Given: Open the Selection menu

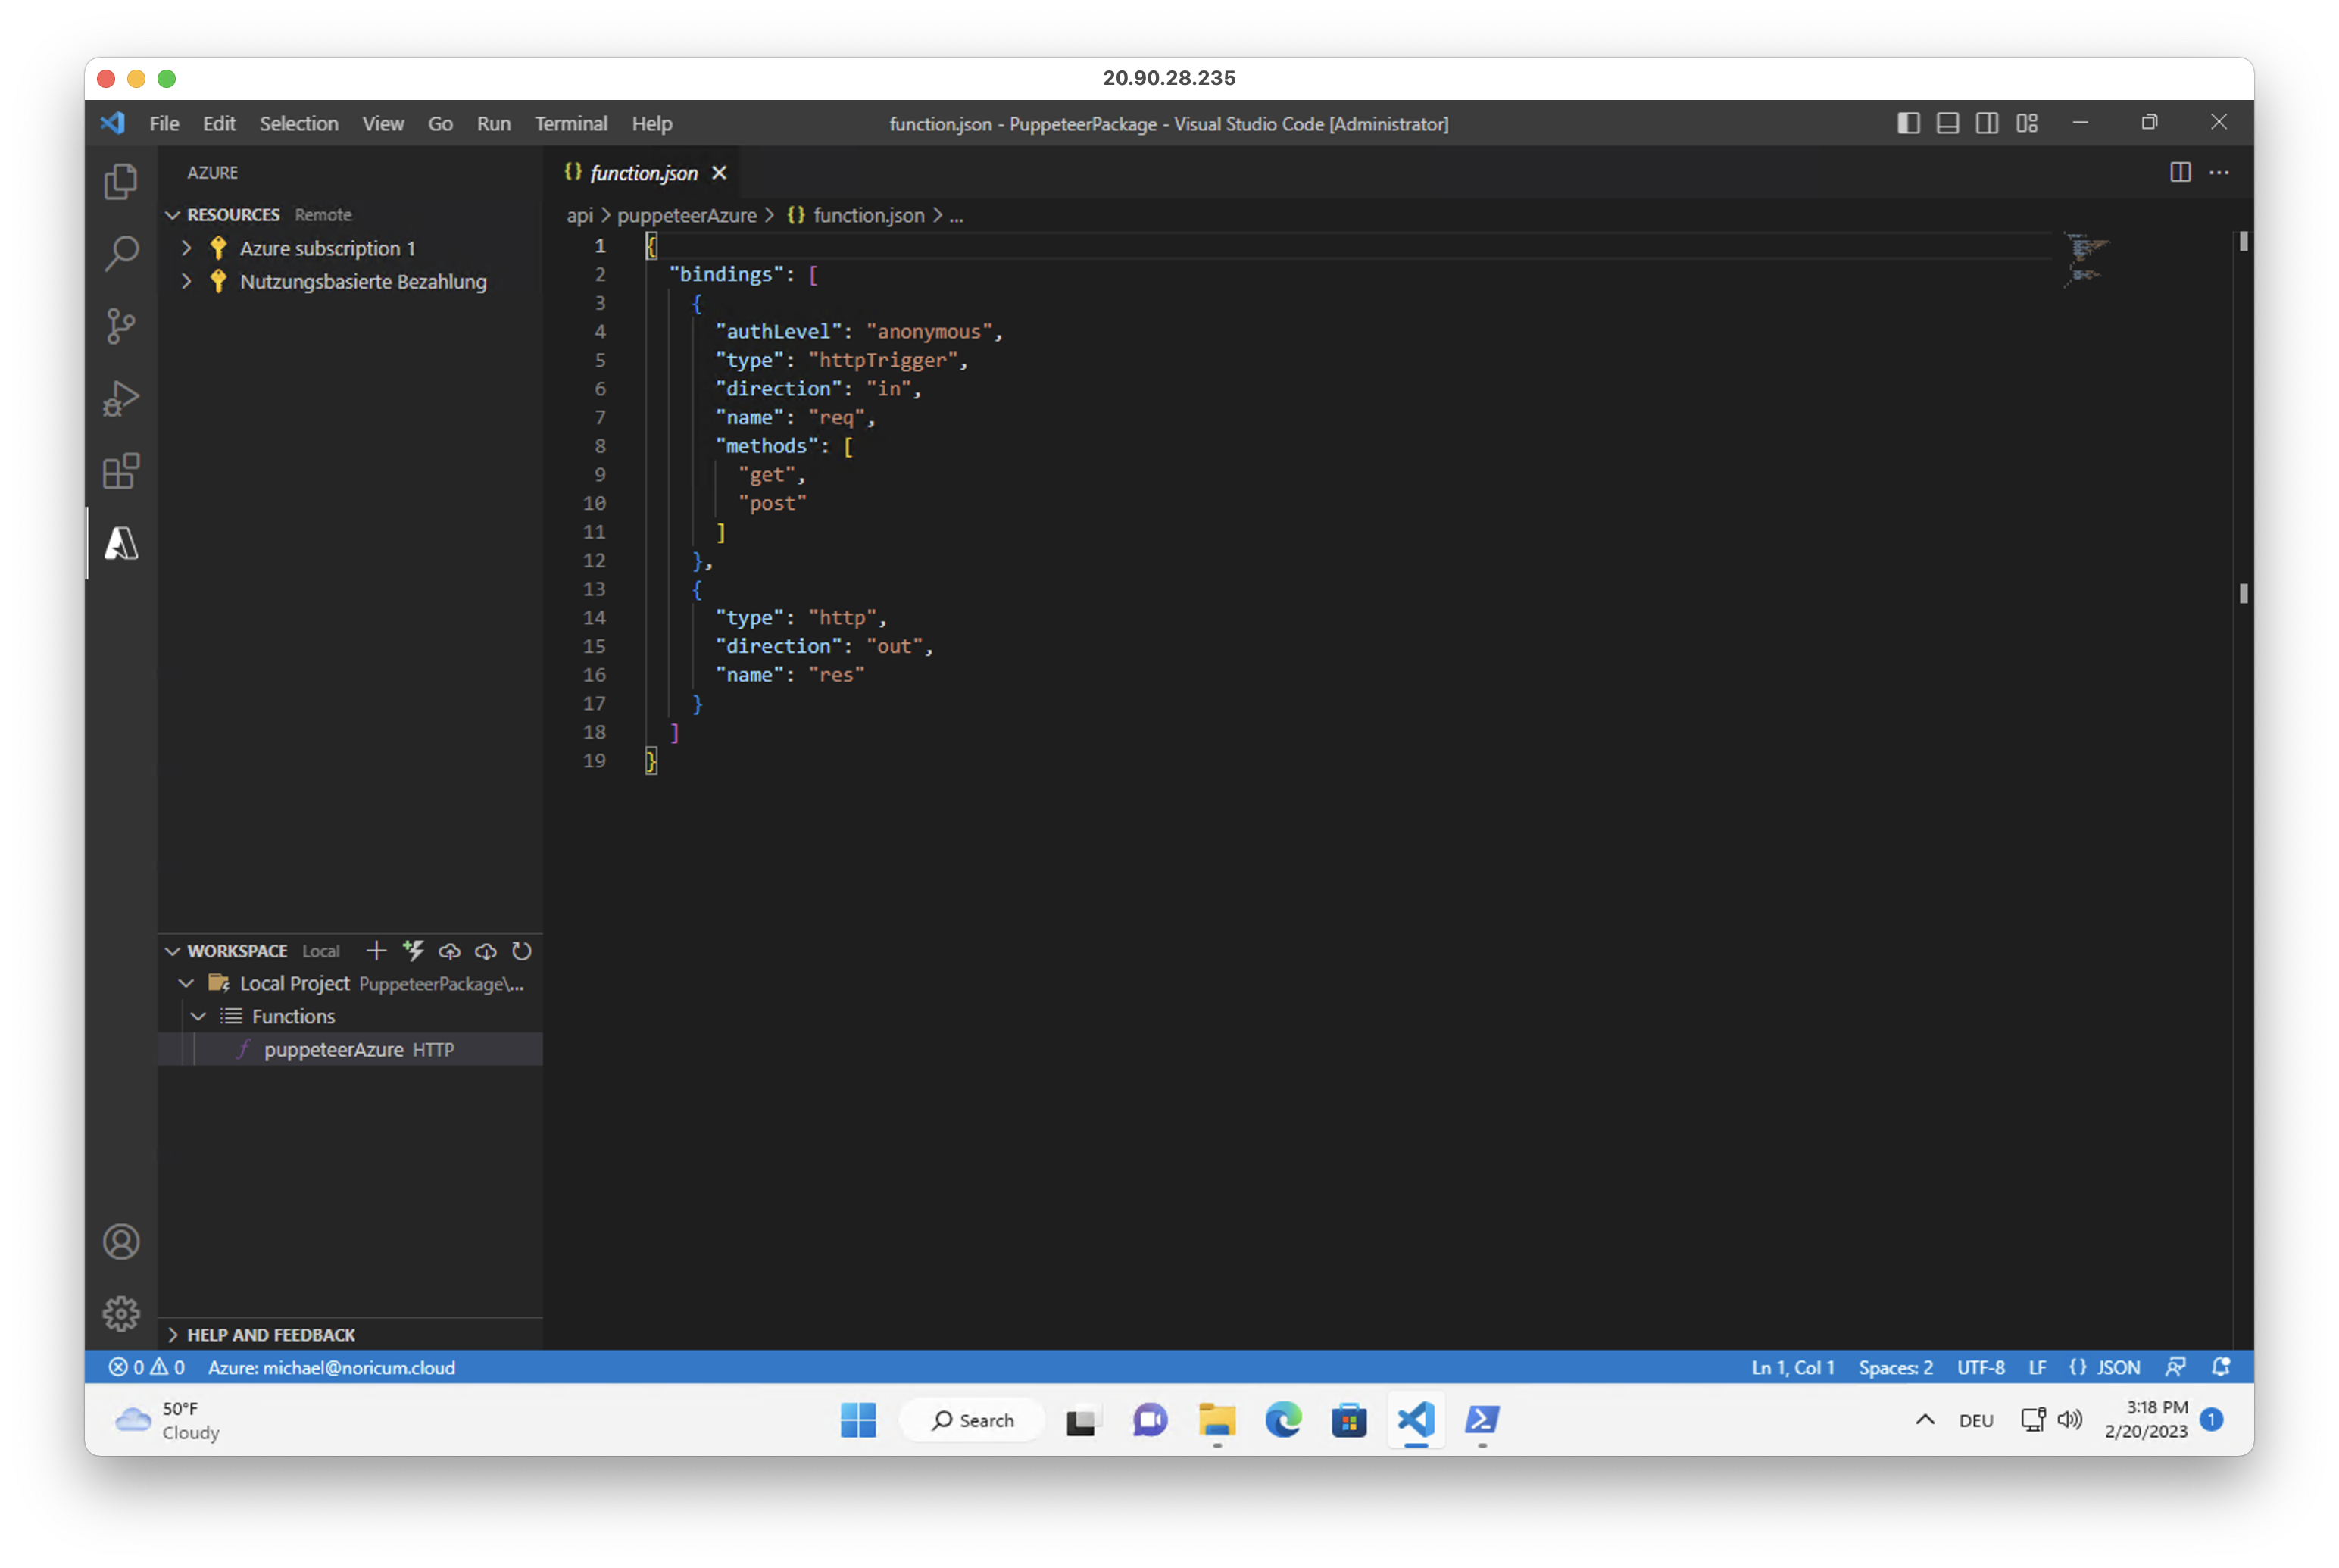Looking at the screenshot, I should click(298, 124).
